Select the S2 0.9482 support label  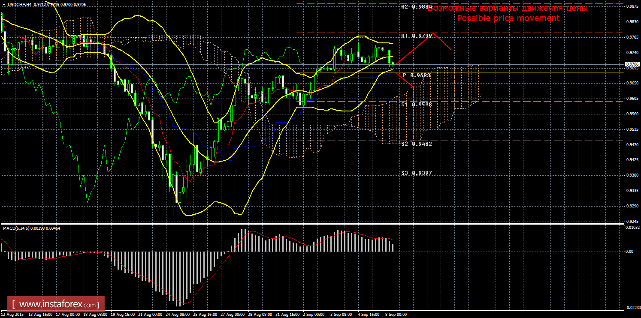pos(416,144)
